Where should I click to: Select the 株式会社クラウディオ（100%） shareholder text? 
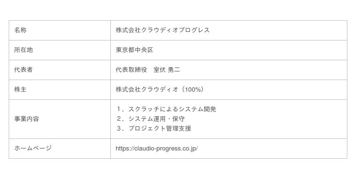click(x=160, y=90)
